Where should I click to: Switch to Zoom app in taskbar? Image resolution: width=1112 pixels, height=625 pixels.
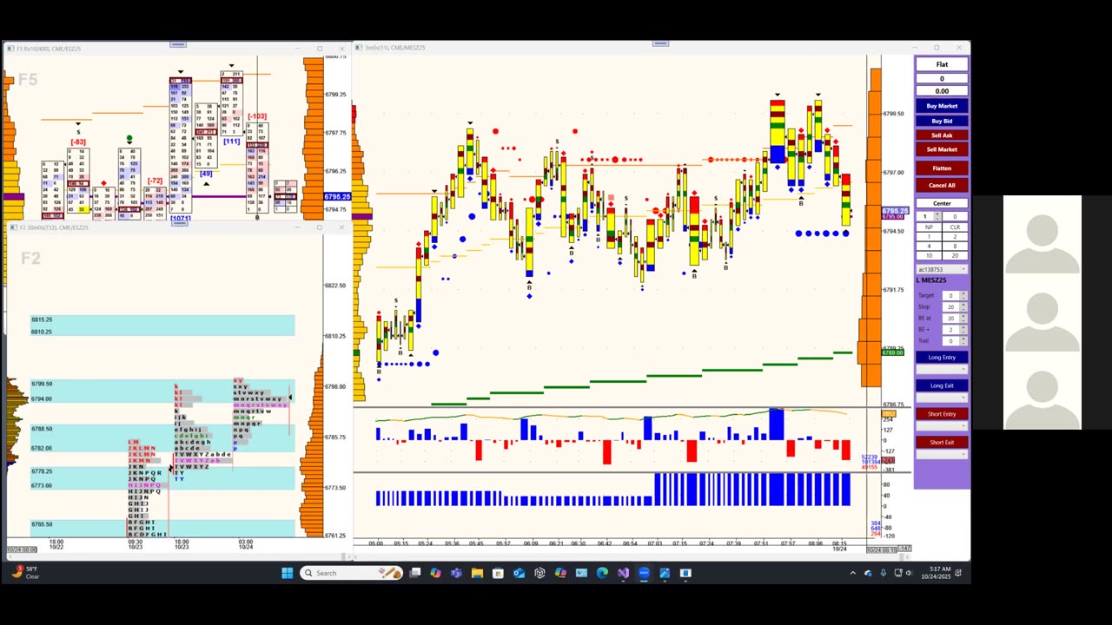[x=644, y=573]
